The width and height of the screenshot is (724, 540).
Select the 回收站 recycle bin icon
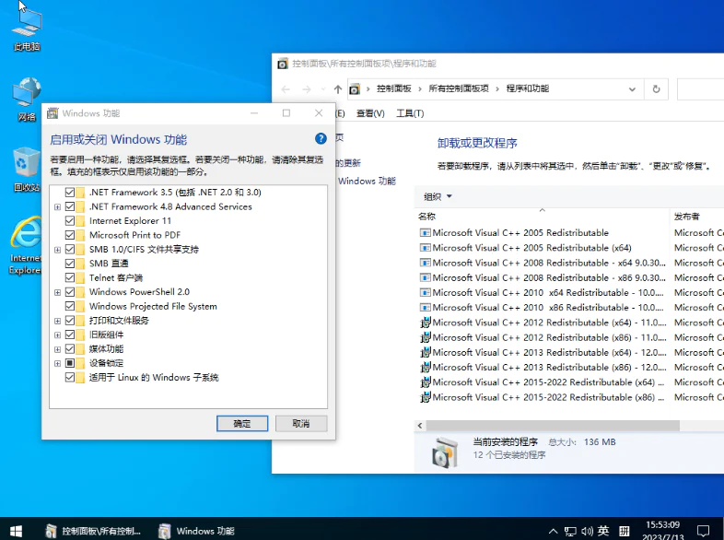(27, 169)
